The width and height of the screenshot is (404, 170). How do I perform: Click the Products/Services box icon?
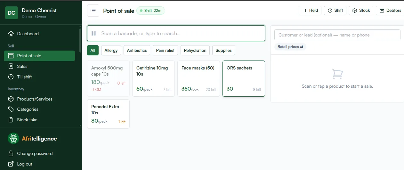(11, 99)
